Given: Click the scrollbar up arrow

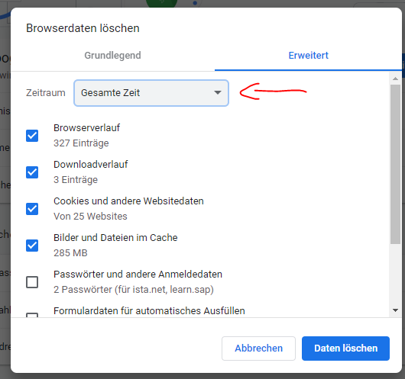Looking at the screenshot, I should click(x=395, y=79).
